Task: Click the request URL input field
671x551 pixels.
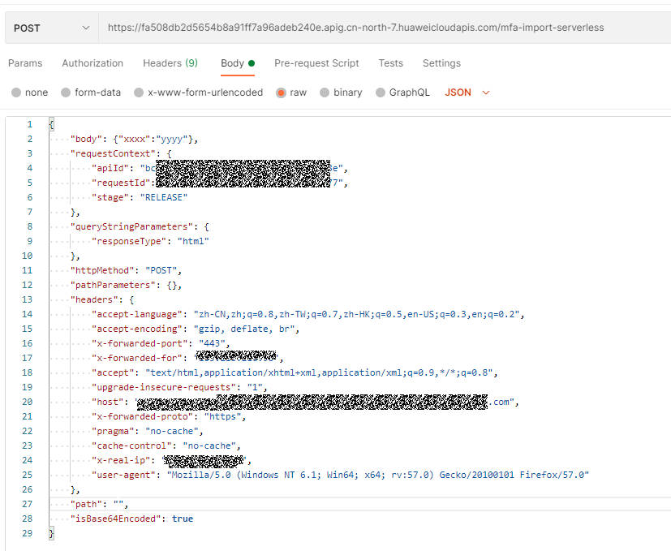Action: pos(381,28)
